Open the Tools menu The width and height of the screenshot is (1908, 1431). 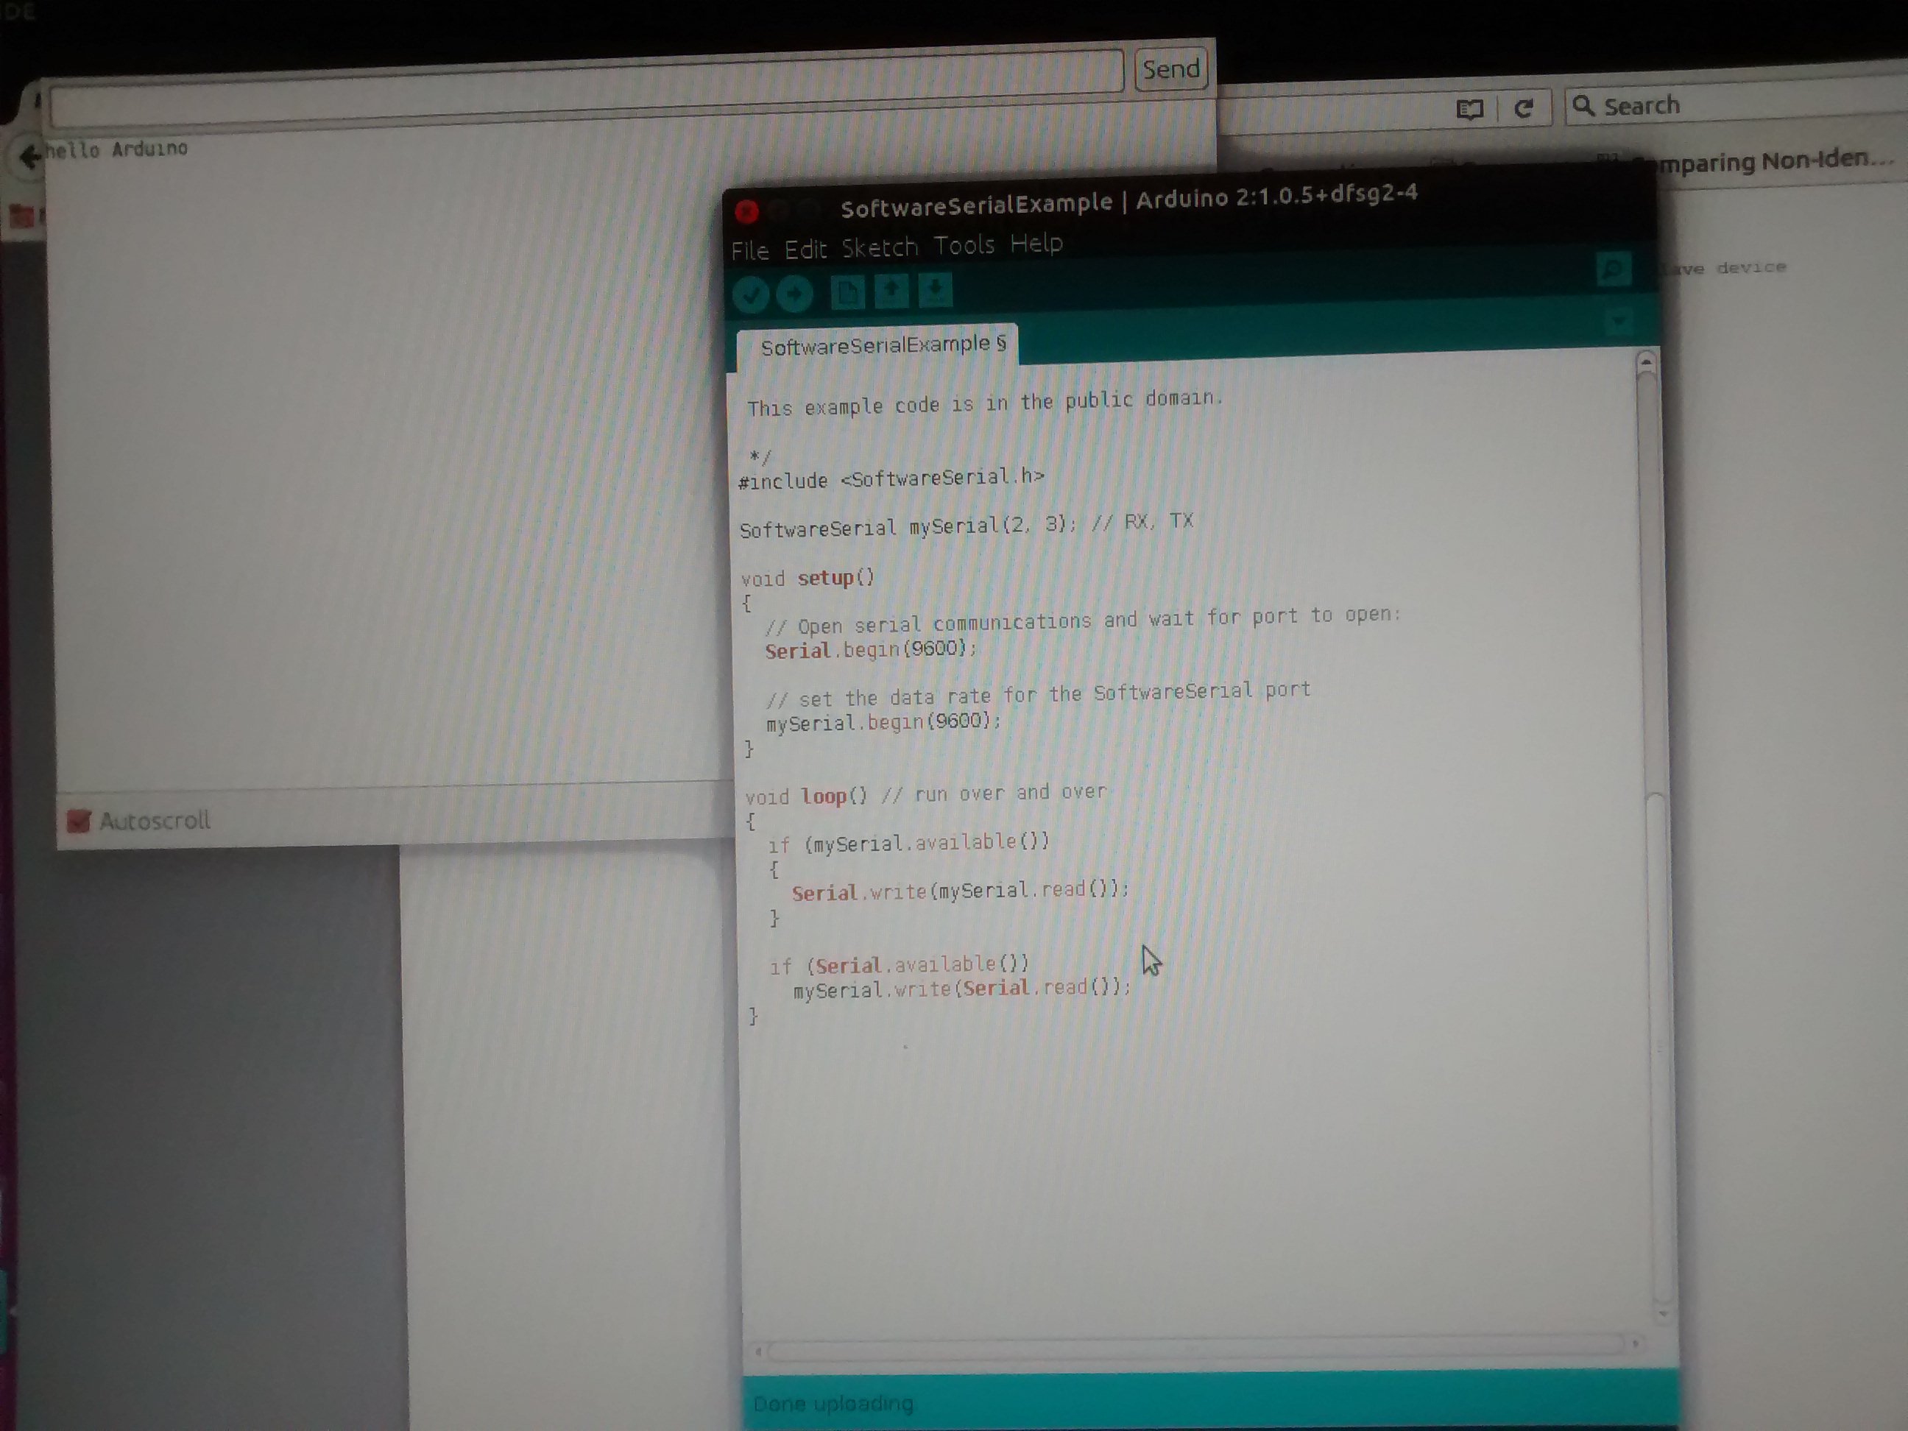tap(964, 246)
